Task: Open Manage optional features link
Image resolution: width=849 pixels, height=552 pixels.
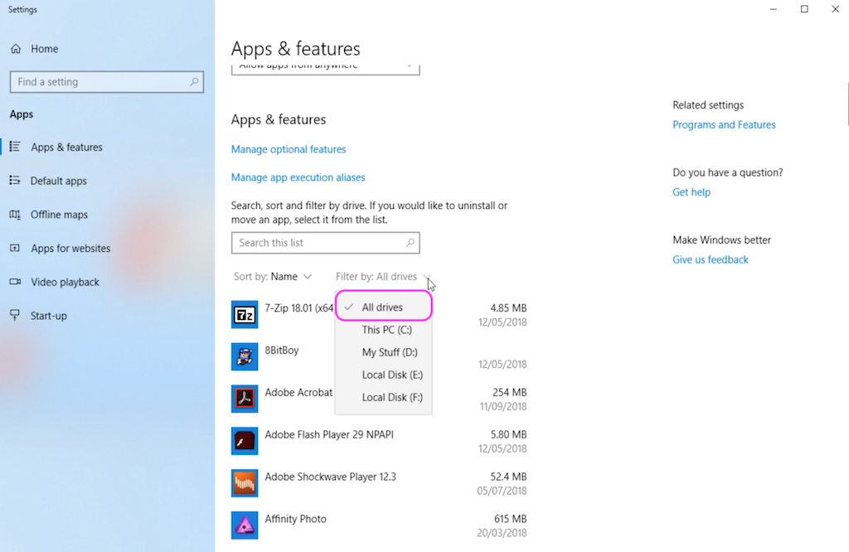Action: pyautogui.click(x=289, y=149)
